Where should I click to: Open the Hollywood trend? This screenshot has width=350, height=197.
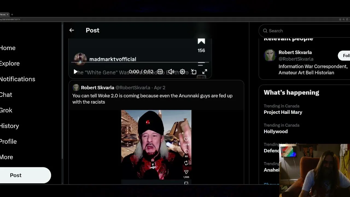(276, 132)
